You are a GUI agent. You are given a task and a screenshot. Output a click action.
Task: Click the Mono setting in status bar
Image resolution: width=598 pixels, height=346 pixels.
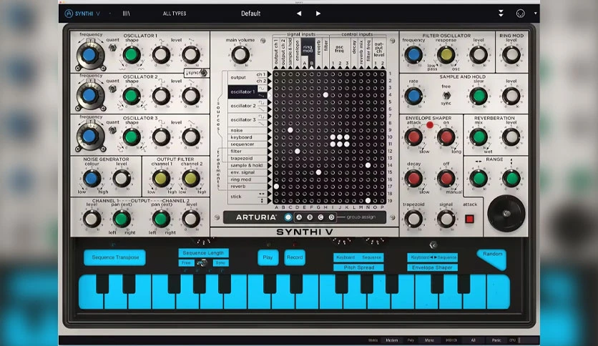pyautogui.click(x=429, y=340)
